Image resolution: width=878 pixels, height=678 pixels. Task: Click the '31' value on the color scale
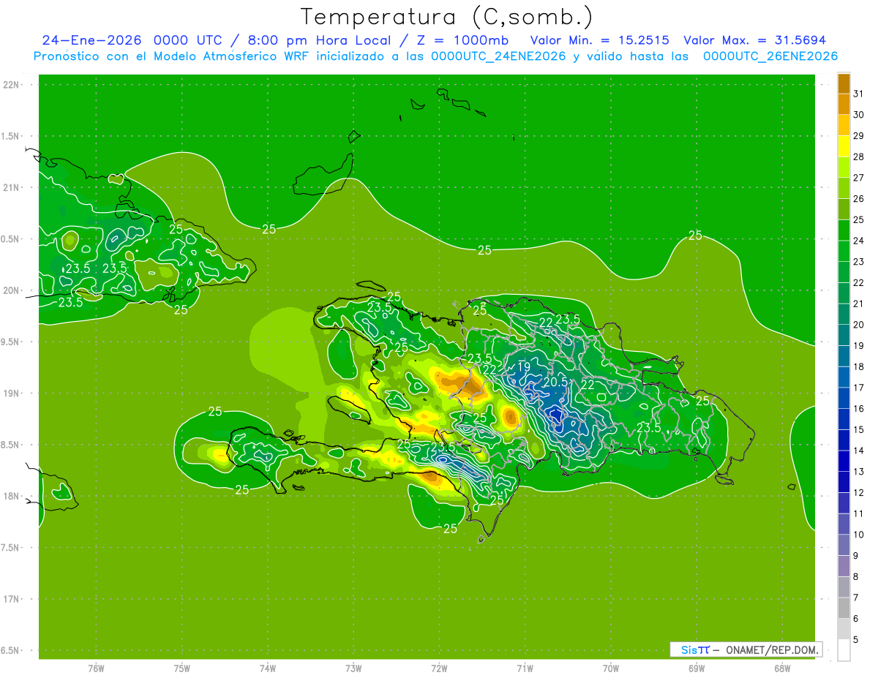pyautogui.click(x=859, y=94)
